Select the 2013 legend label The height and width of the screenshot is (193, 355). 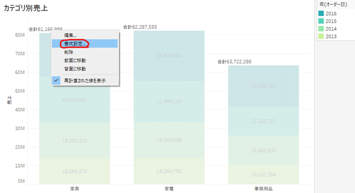pyautogui.click(x=331, y=37)
